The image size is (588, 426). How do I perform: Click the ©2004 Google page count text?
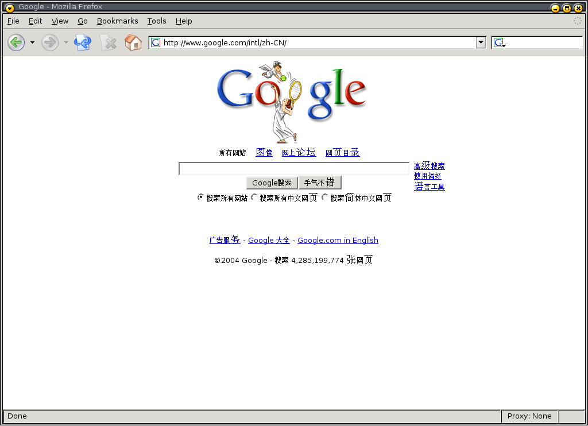(293, 260)
